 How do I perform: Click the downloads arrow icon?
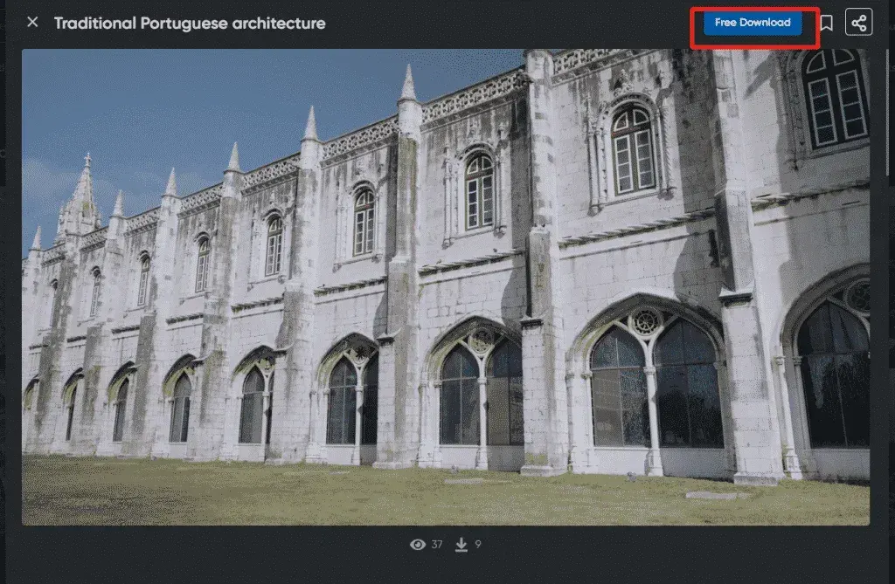(x=461, y=545)
